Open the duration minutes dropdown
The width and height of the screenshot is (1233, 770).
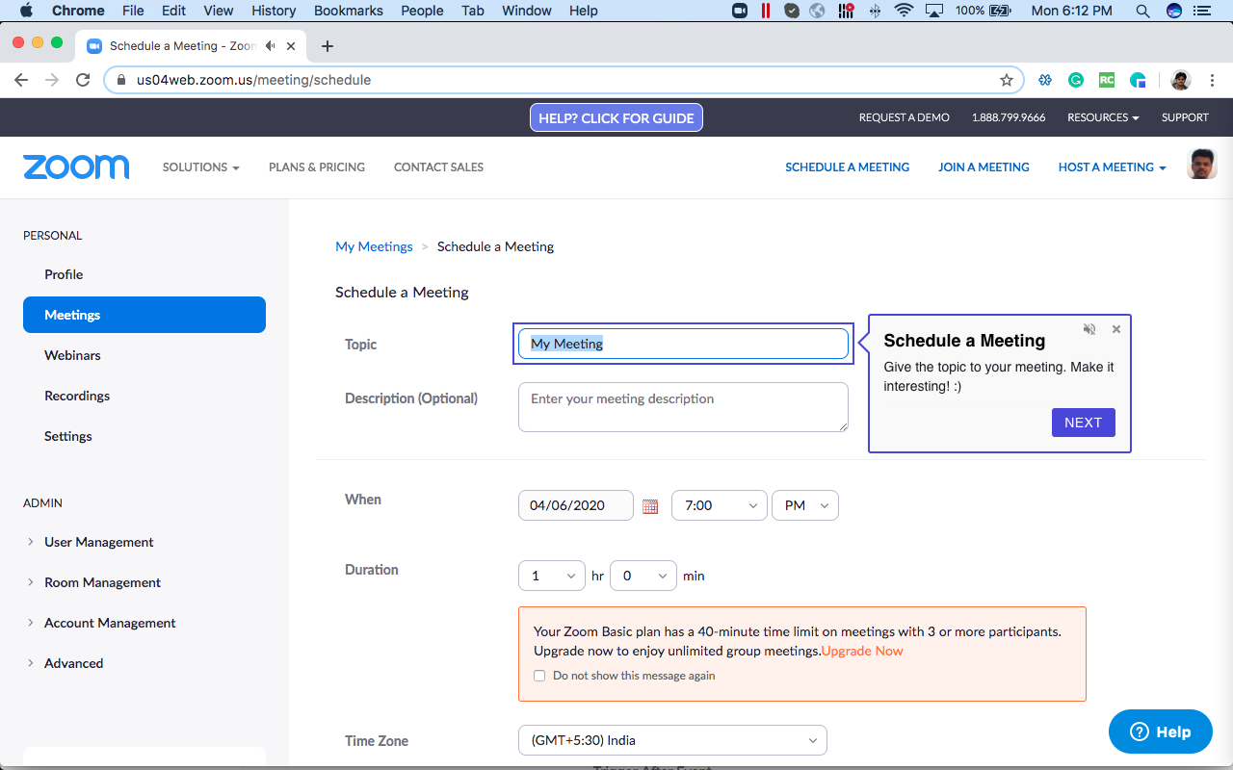(x=643, y=576)
